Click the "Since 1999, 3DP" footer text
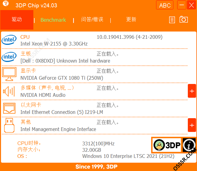This screenshot has height=171, width=197. [96, 167]
